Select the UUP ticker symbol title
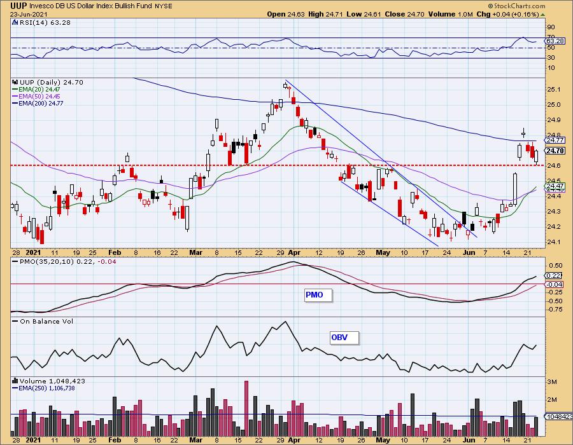Image resolution: width=573 pixels, height=445 pixels. pyautogui.click(x=18, y=6)
